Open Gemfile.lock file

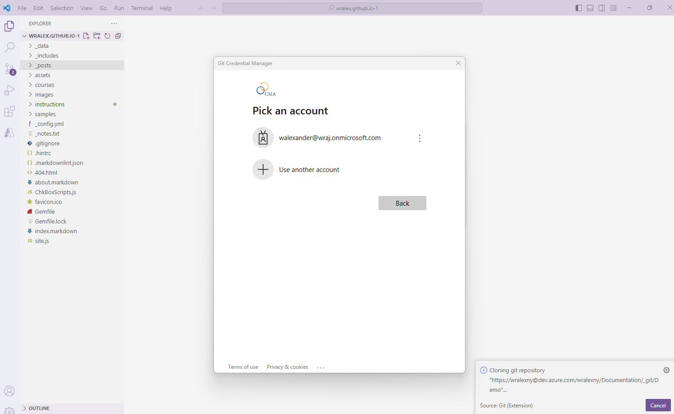pyautogui.click(x=72, y=221)
